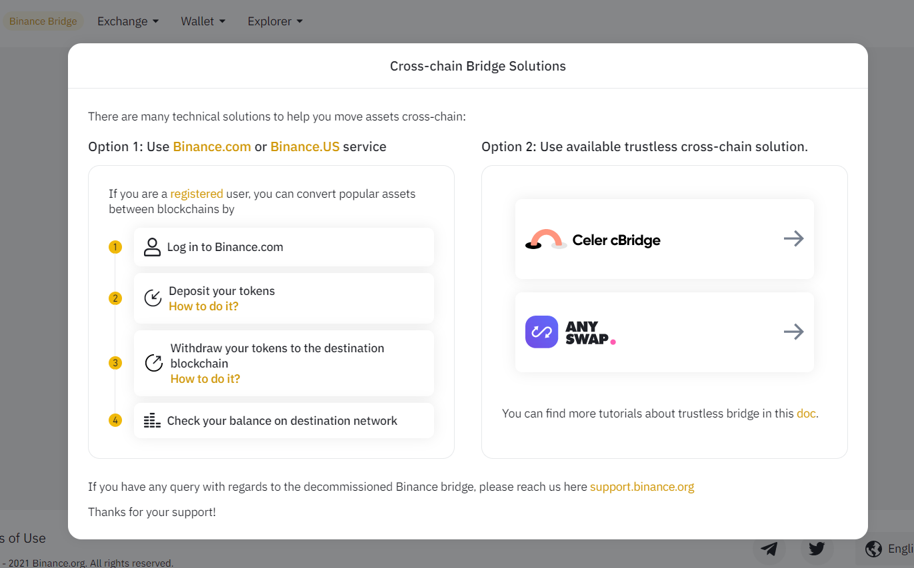Viewport: 914px width, 568px height.
Task: Click the arrow next to Celer cBridge
Action: point(793,239)
